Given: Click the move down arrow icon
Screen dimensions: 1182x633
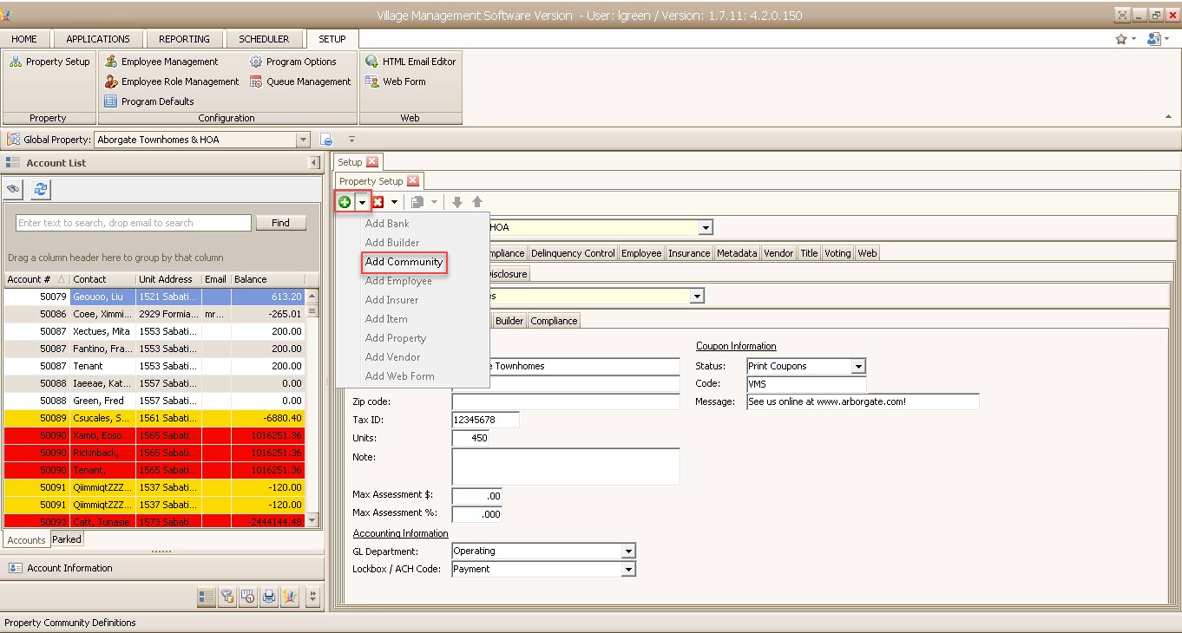Looking at the screenshot, I should pyautogui.click(x=457, y=202).
